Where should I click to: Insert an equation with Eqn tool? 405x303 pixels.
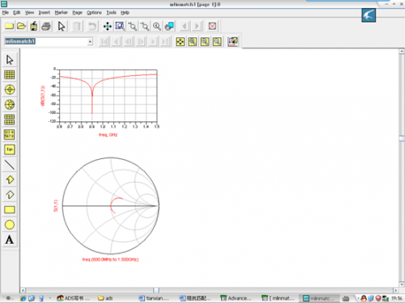[x=10, y=149]
